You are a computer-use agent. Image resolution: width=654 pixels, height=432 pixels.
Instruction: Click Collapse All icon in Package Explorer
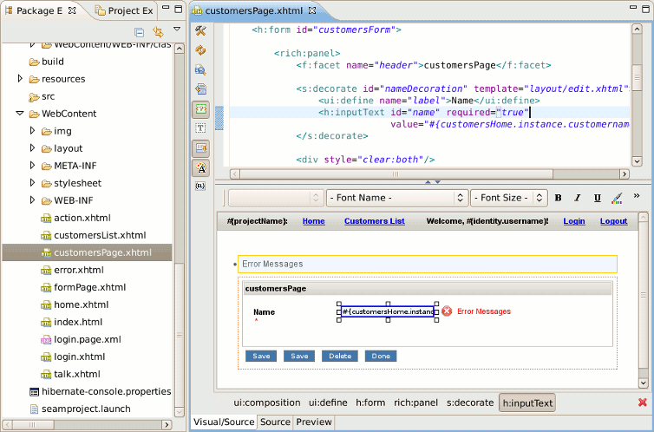139,31
